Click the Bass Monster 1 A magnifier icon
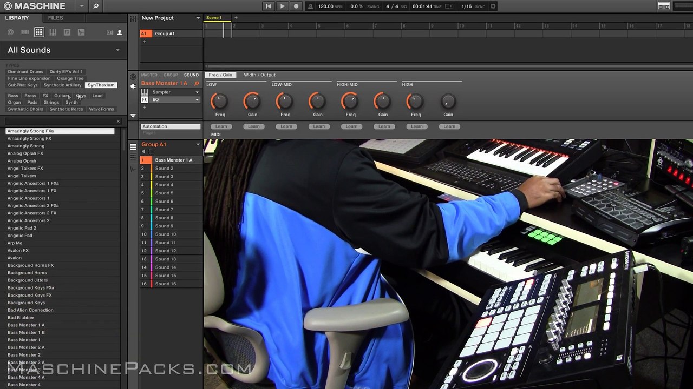The width and height of the screenshot is (693, 389). (197, 84)
